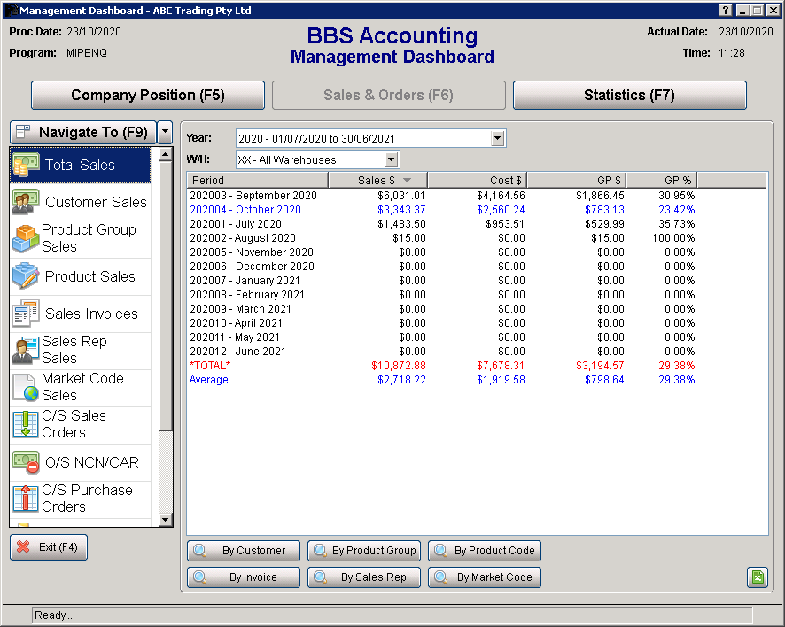Click the green Excel export icon
785x627 pixels.
pos(757,577)
